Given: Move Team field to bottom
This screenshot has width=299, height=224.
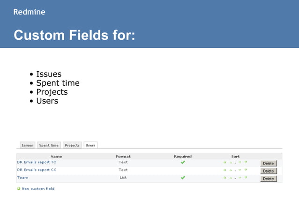Looking at the screenshot, I should (246, 178).
